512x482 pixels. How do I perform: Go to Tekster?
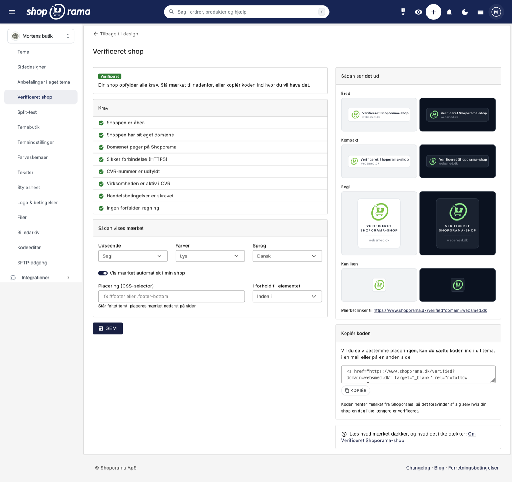tap(25, 172)
